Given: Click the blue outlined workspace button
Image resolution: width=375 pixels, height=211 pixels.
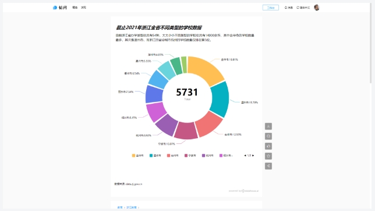Looking at the screenshot, I should [271, 8].
